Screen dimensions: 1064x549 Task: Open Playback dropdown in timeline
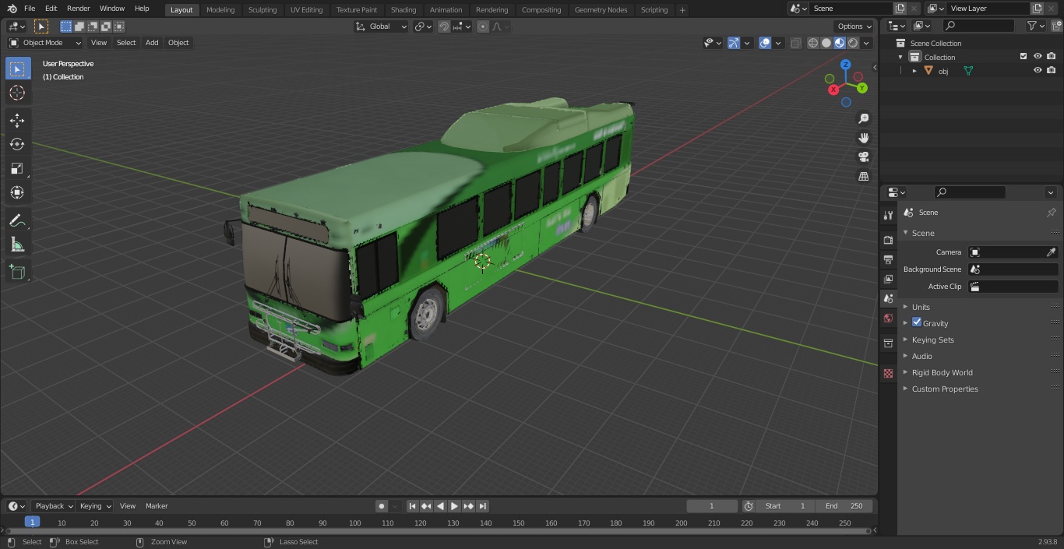point(53,506)
